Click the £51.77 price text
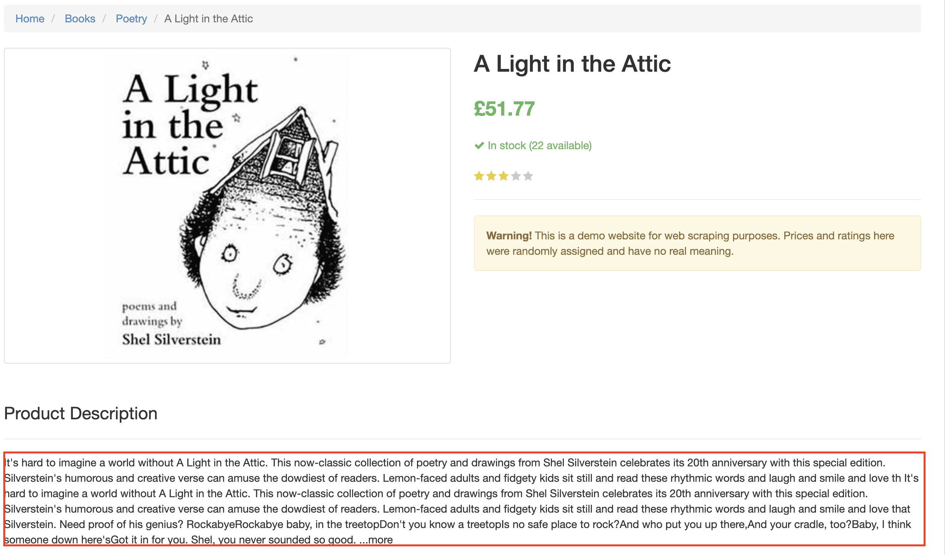Viewport: 945px width, 555px height. click(504, 109)
